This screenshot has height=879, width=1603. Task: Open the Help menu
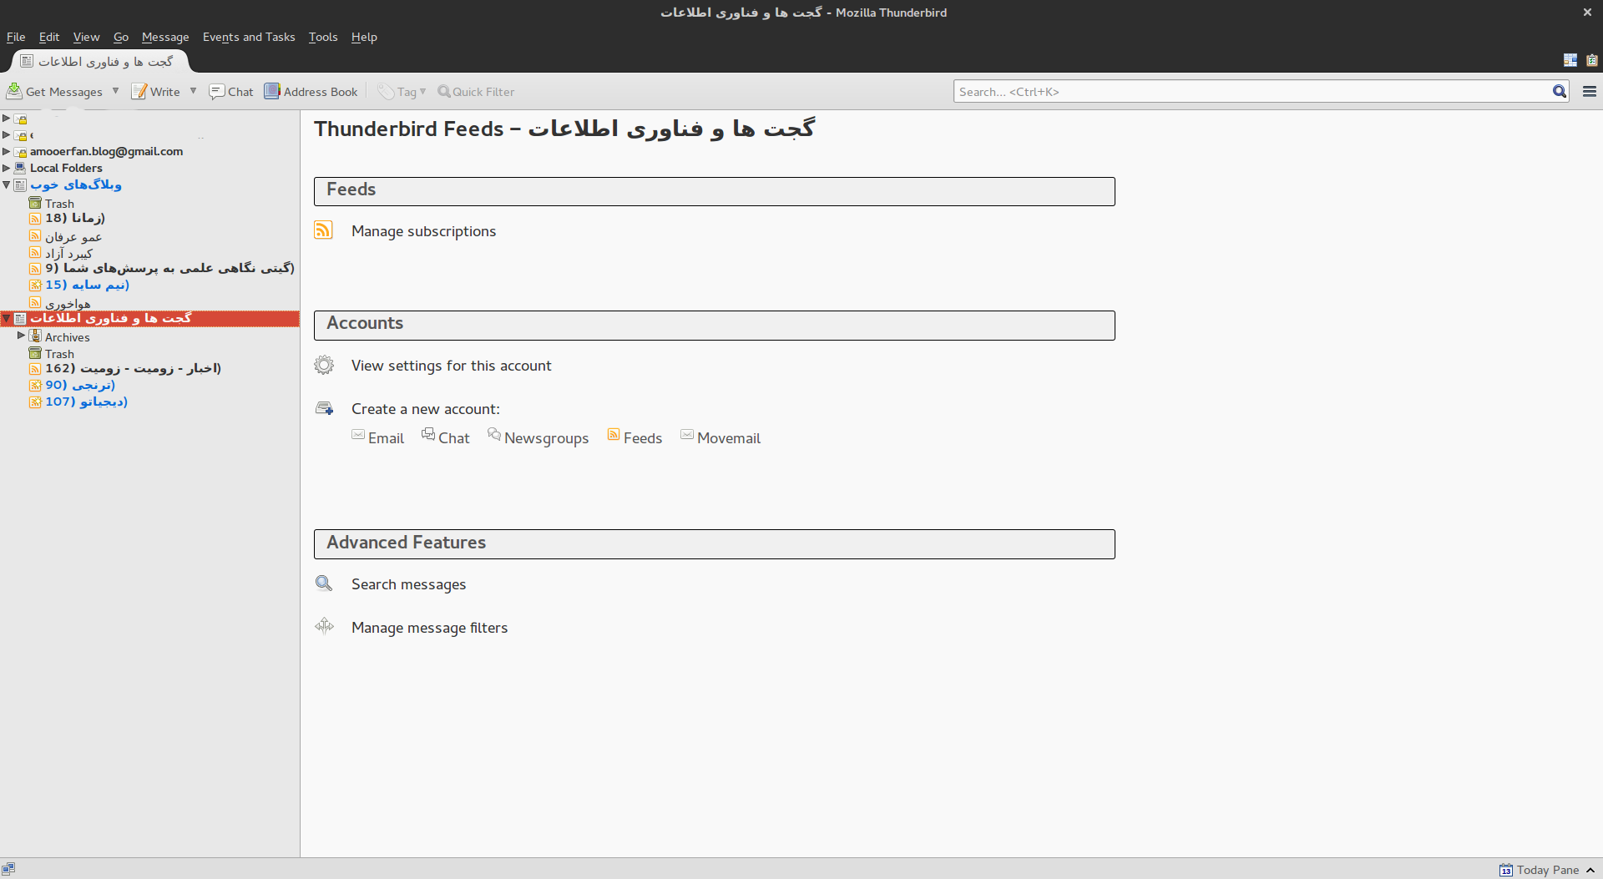[x=364, y=37]
